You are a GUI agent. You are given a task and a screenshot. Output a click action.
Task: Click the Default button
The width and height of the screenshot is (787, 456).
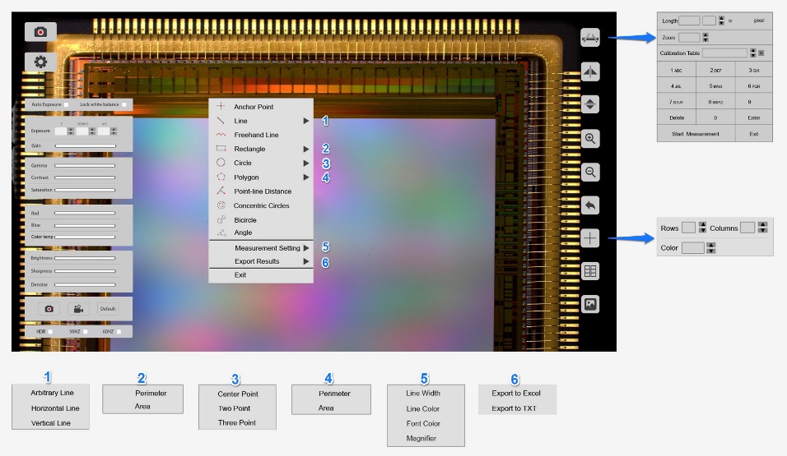coord(108,309)
